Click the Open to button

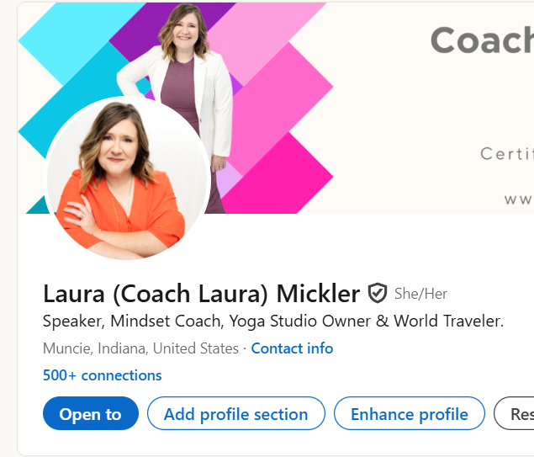(91, 413)
